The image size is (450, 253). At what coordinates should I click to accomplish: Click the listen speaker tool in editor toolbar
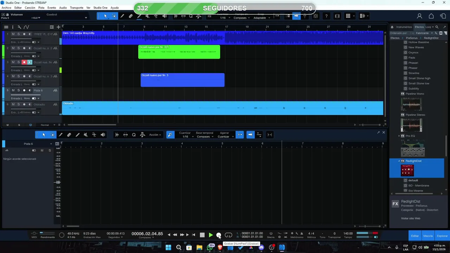pyautogui.click(x=103, y=135)
